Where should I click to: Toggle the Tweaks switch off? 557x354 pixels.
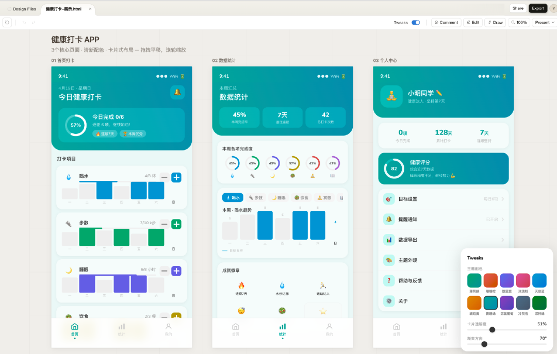(415, 23)
